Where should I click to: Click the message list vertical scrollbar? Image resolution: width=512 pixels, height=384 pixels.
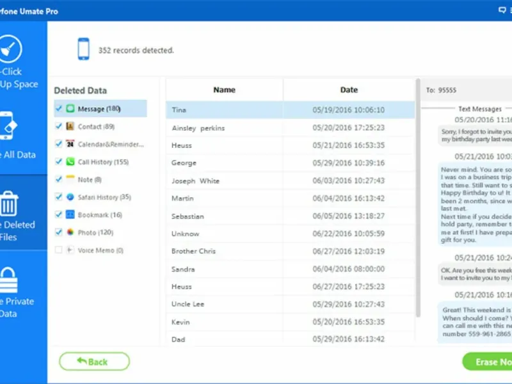pyautogui.click(x=418, y=198)
